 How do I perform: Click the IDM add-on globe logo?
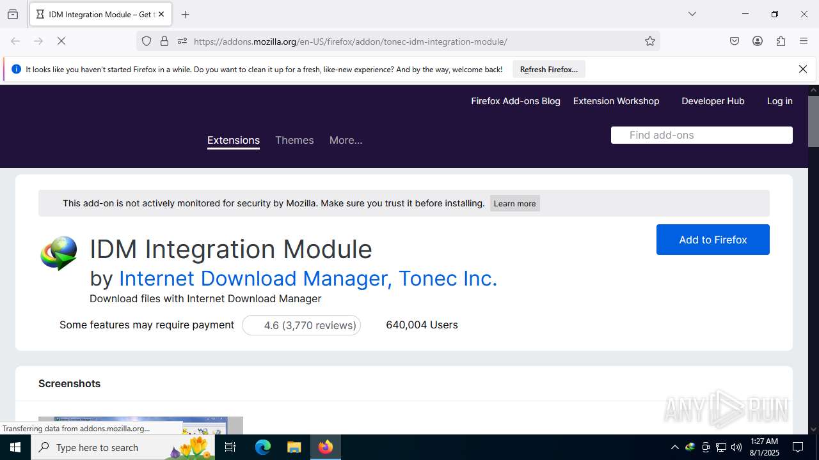[x=59, y=253]
